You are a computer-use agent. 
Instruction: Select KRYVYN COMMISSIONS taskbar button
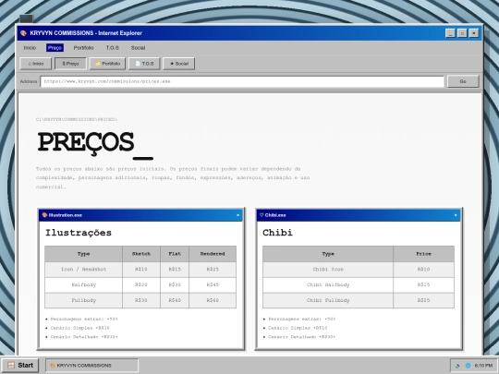pyautogui.click(x=92, y=366)
